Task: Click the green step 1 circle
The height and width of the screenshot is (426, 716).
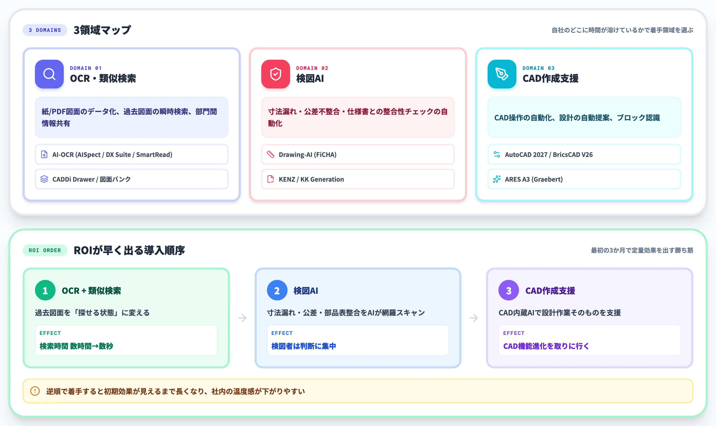Action: pyautogui.click(x=45, y=290)
